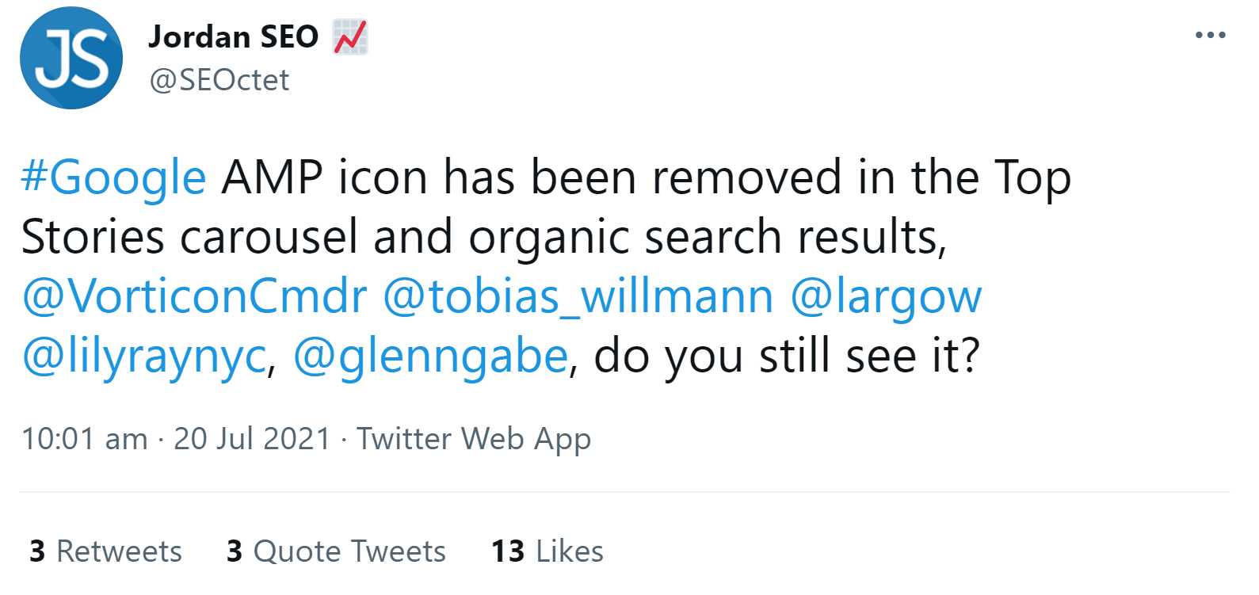Visit the @VorticonCmdr mention
The image size is (1259, 595).
pyautogui.click(x=194, y=296)
